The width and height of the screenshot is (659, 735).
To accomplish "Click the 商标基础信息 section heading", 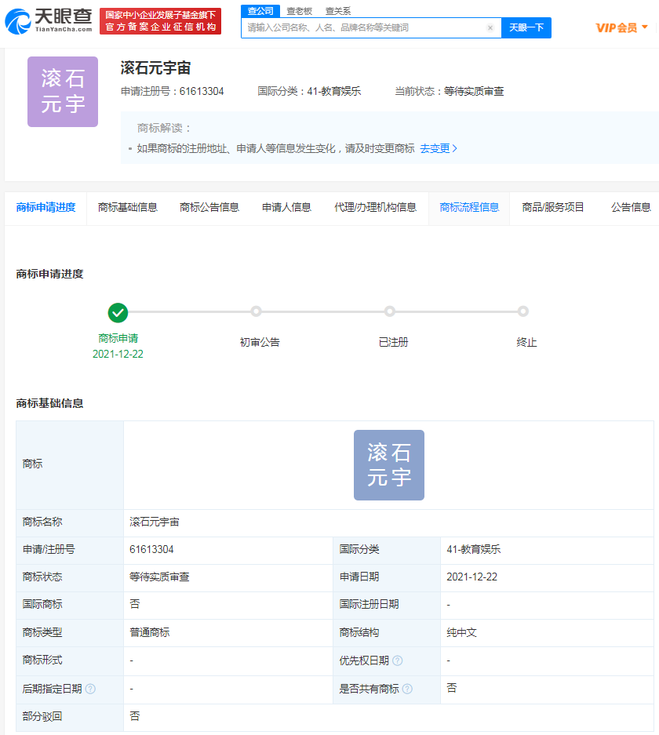I will click(49, 404).
